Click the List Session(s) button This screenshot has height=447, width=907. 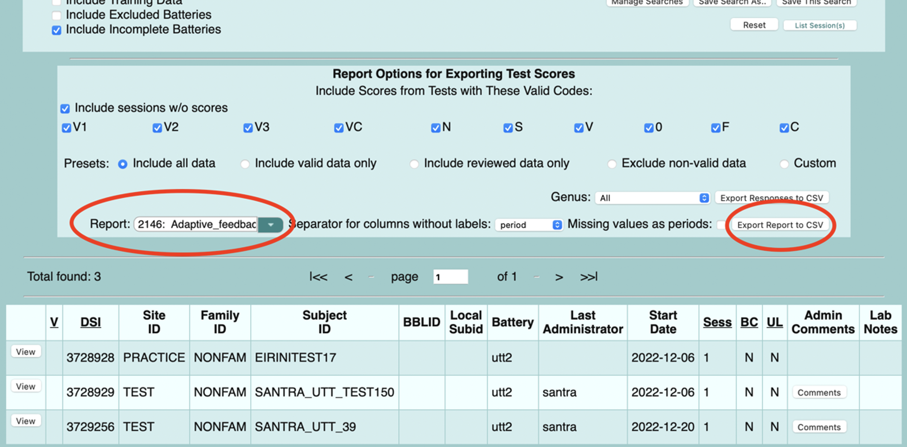[820, 25]
